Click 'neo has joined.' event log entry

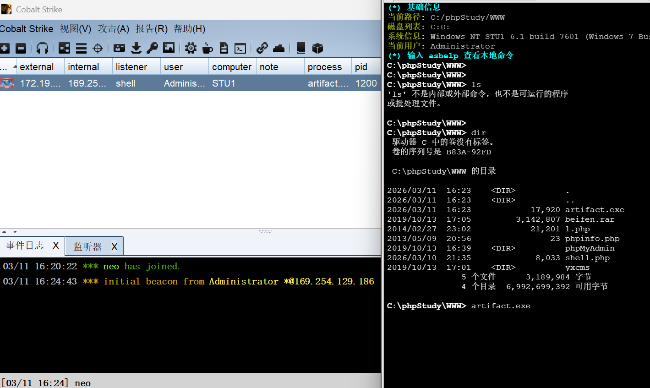click(x=92, y=266)
